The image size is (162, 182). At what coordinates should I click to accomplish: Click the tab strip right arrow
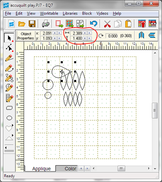pos(87,169)
